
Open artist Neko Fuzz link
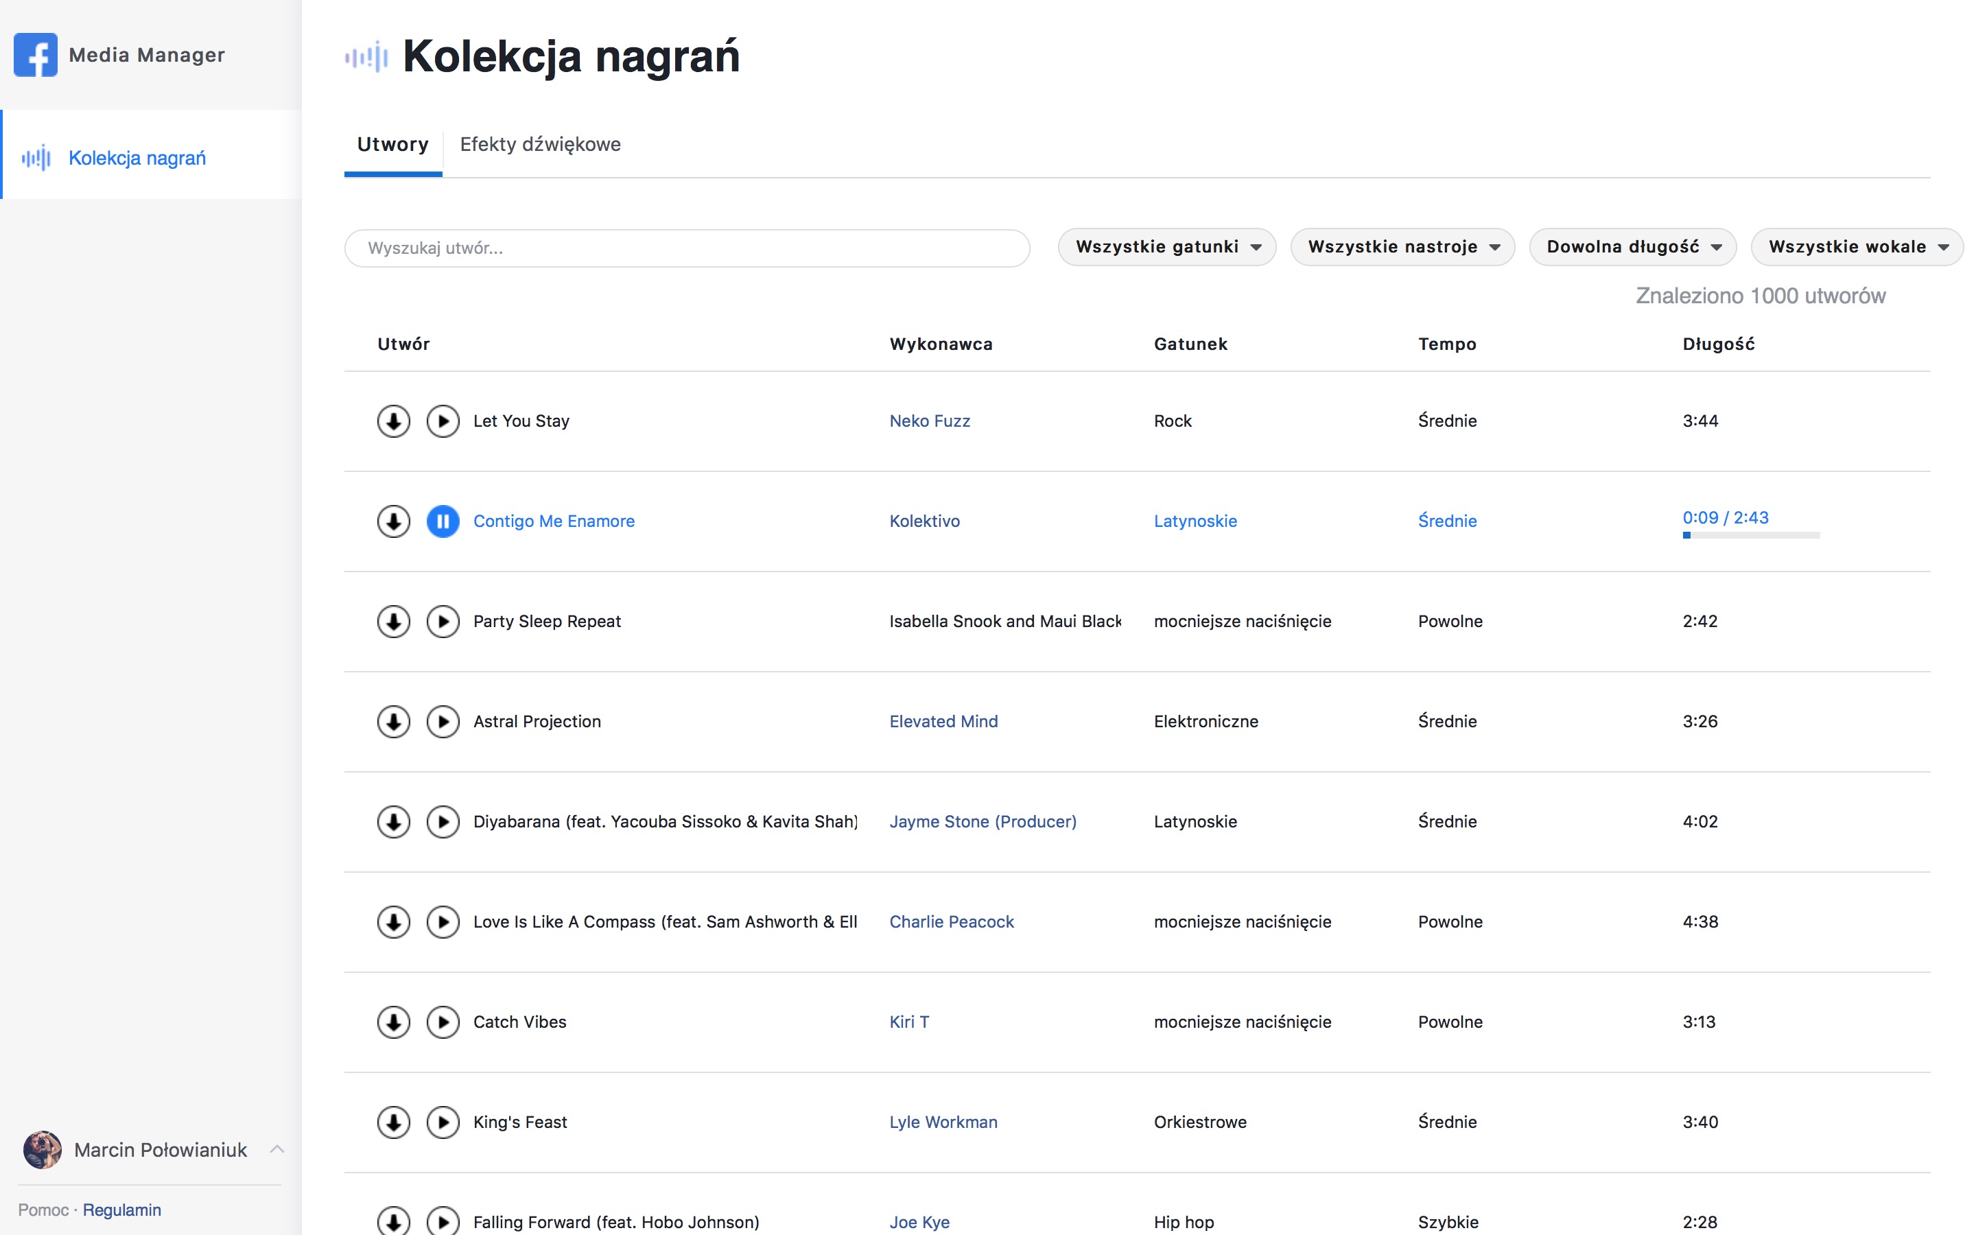click(929, 421)
